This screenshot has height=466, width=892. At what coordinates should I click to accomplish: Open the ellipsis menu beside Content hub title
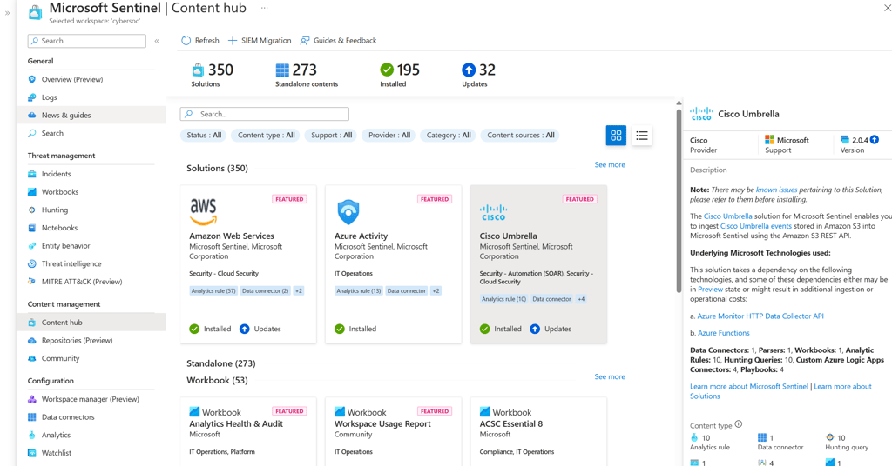click(264, 8)
